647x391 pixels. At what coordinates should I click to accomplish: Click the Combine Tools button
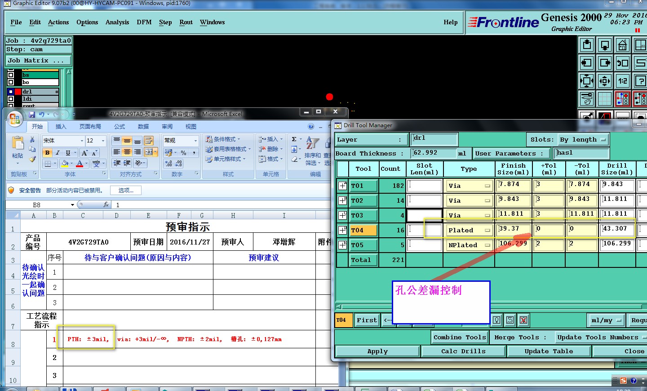pos(460,338)
